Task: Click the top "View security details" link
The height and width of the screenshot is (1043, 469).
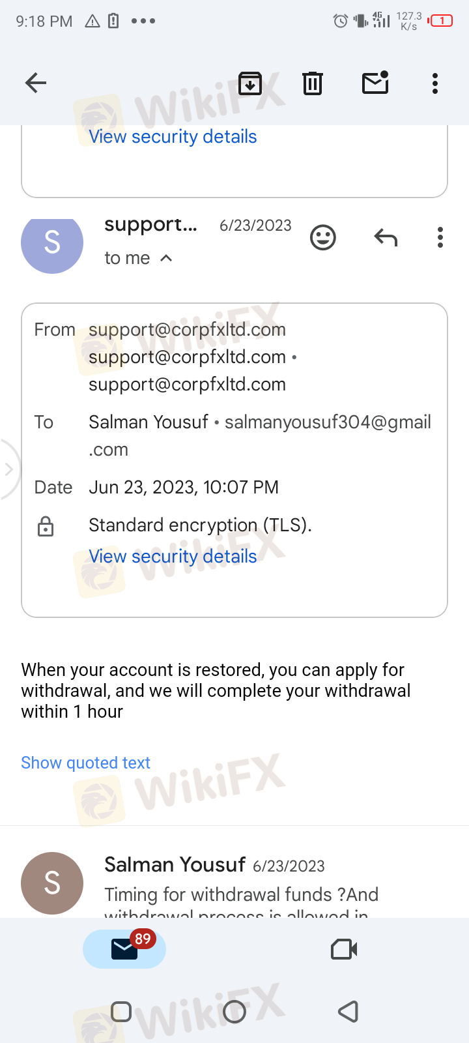Action: click(x=173, y=136)
